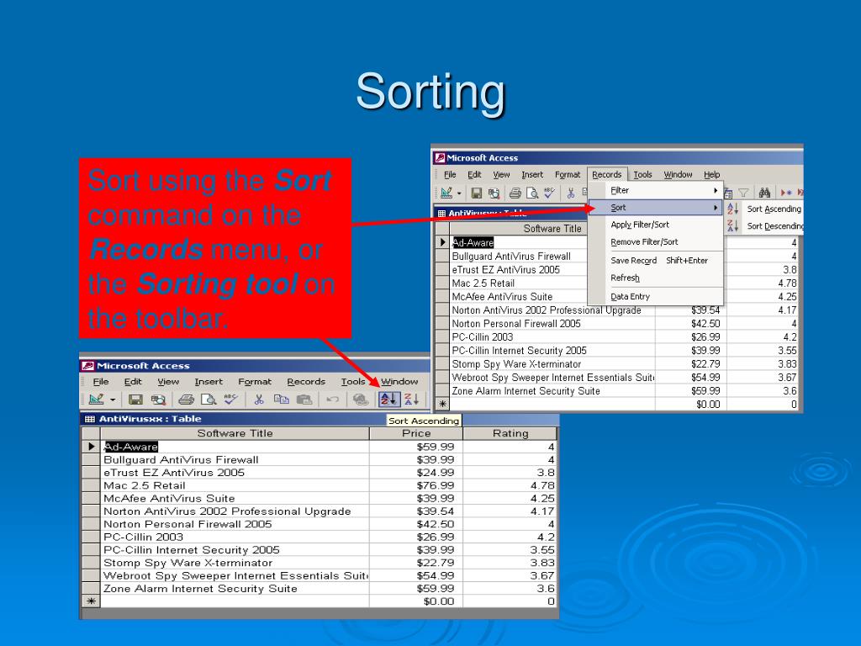Image resolution: width=861 pixels, height=646 pixels.
Task: Click the Cut scissors in the tooltip Access window
Action: [x=259, y=400]
